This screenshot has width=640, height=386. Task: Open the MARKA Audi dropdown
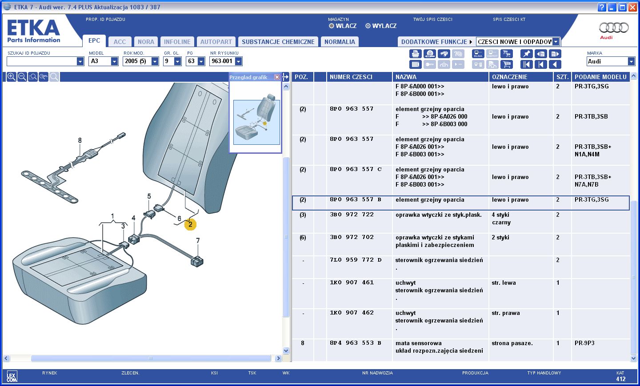pyautogui.click(x=631, y=61)
